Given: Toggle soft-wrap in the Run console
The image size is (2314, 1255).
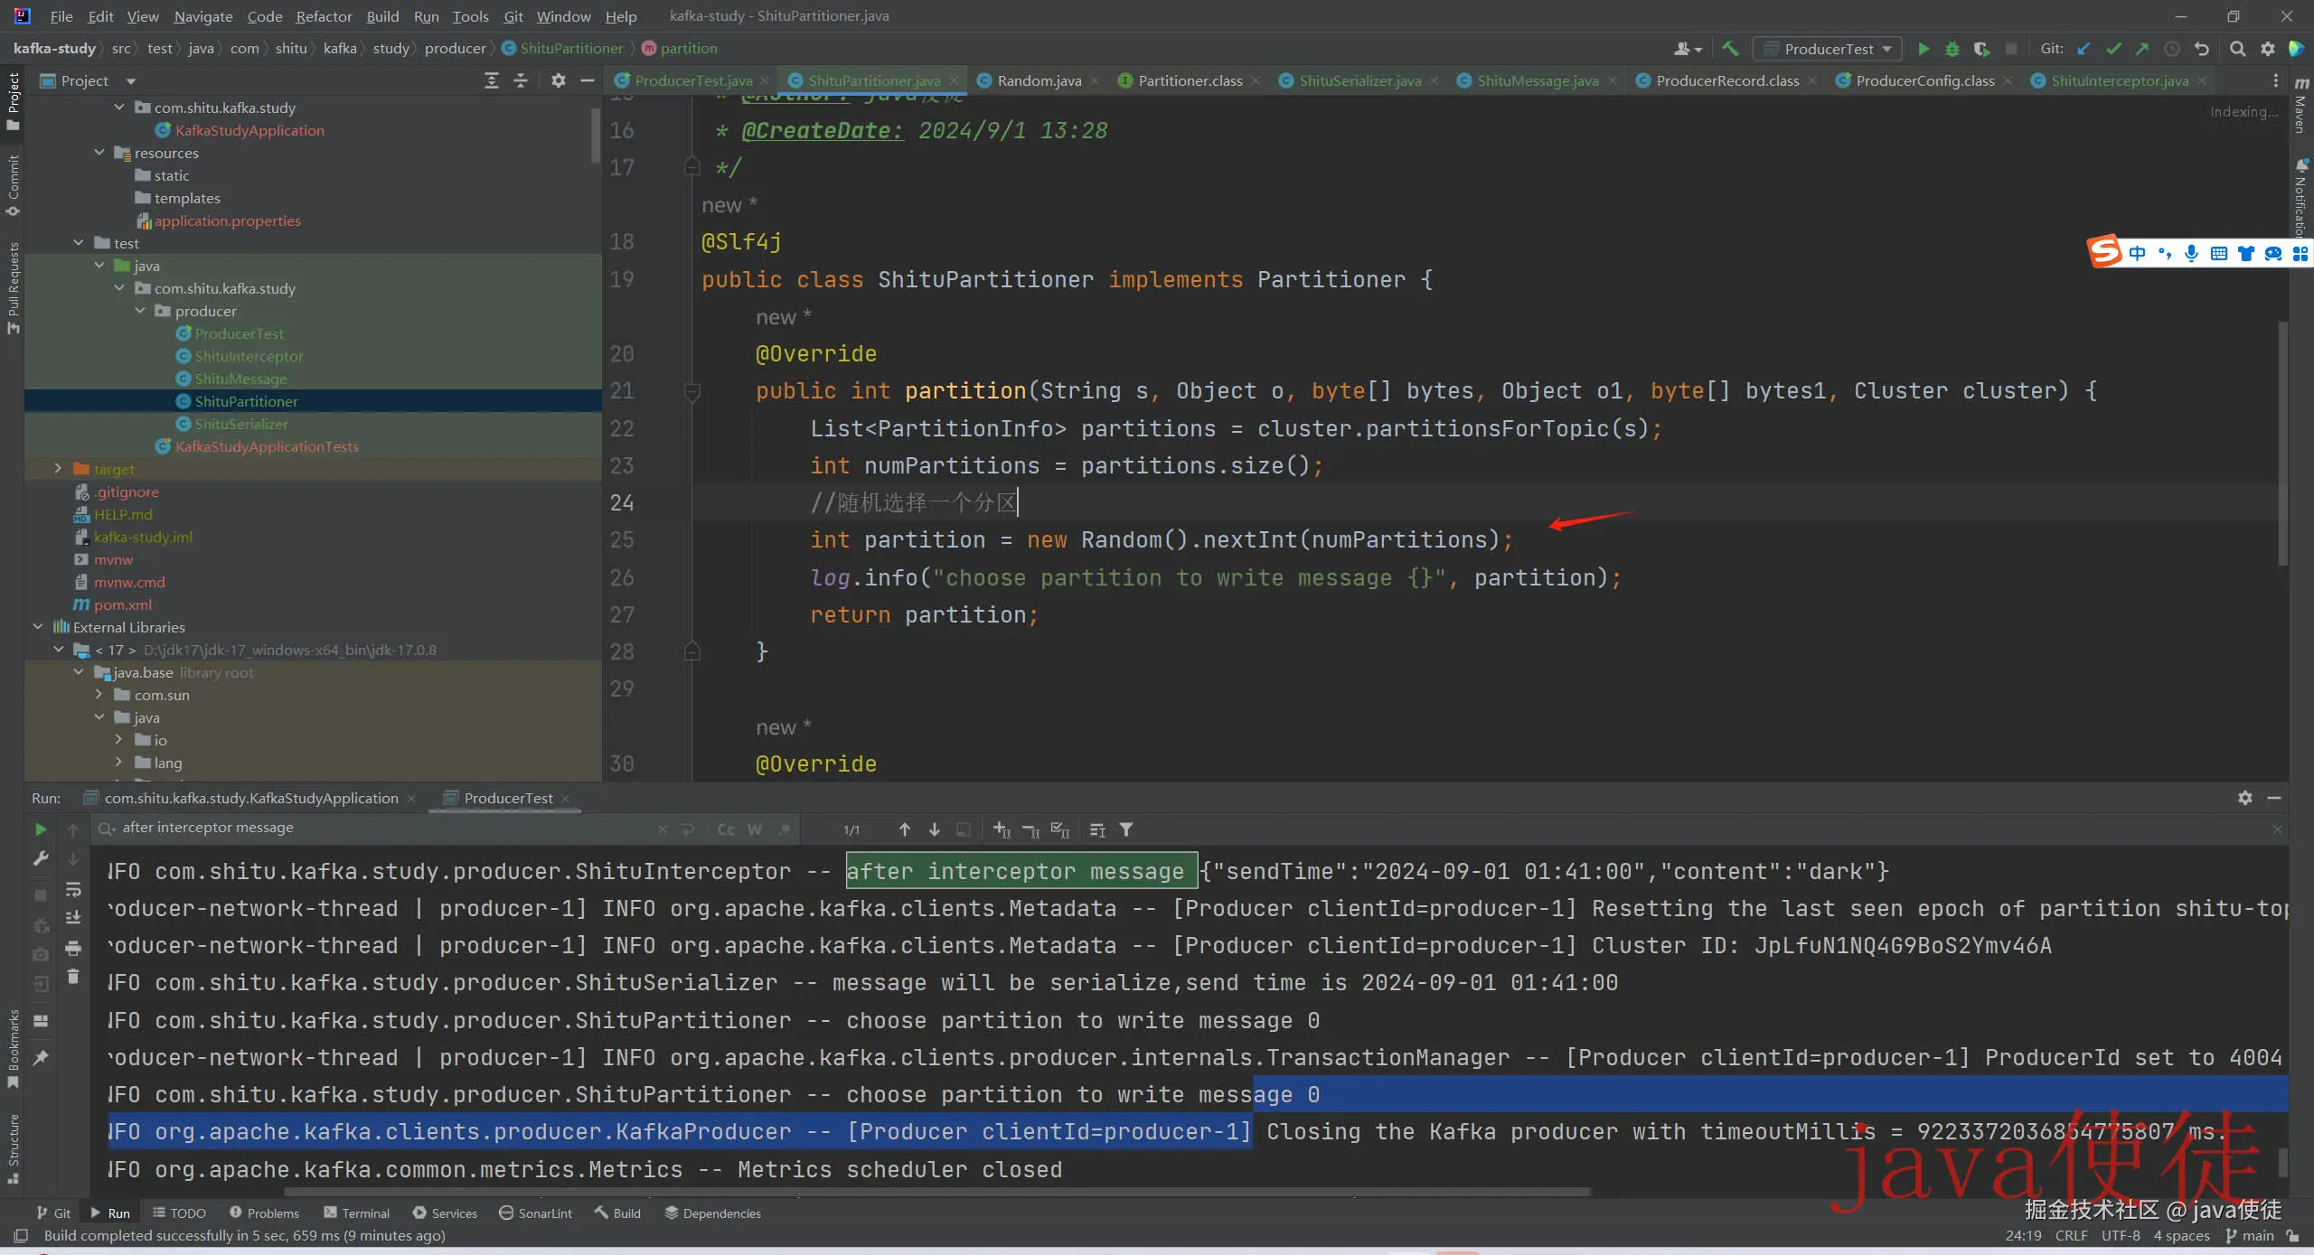Looking at the screenshot, I should coord(73,889).
